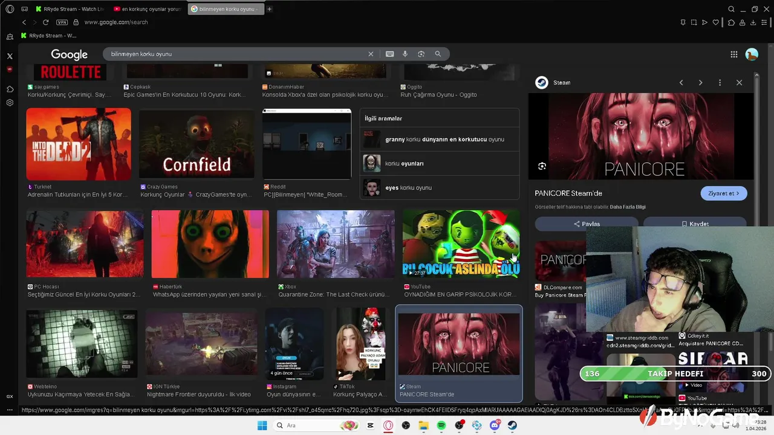Viewport: 774px width, 435px height.
Task: Open the Opera GX main menu icon
Action: 10,9
